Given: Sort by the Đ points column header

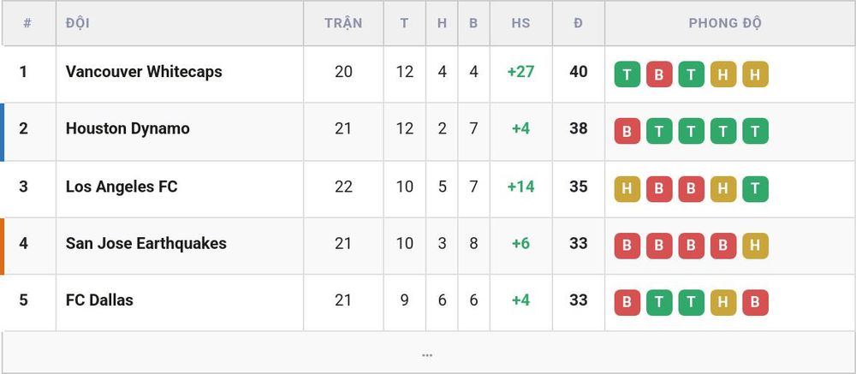Looking at the screenshot, I should [x=578, y=23].
